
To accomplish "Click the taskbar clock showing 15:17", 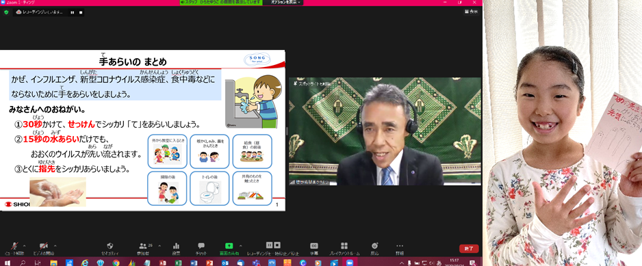I will pyautogui.click(x=454, y=262).
